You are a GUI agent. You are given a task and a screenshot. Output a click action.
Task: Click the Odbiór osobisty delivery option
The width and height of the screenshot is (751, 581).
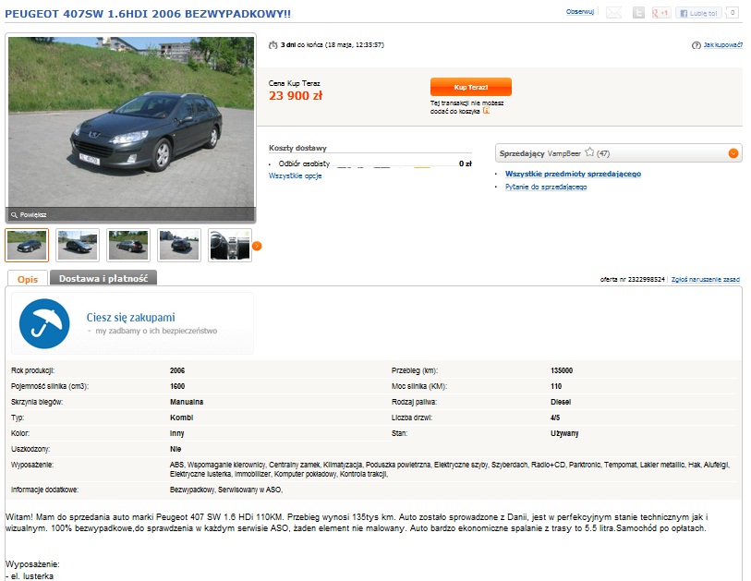point(304,163)
